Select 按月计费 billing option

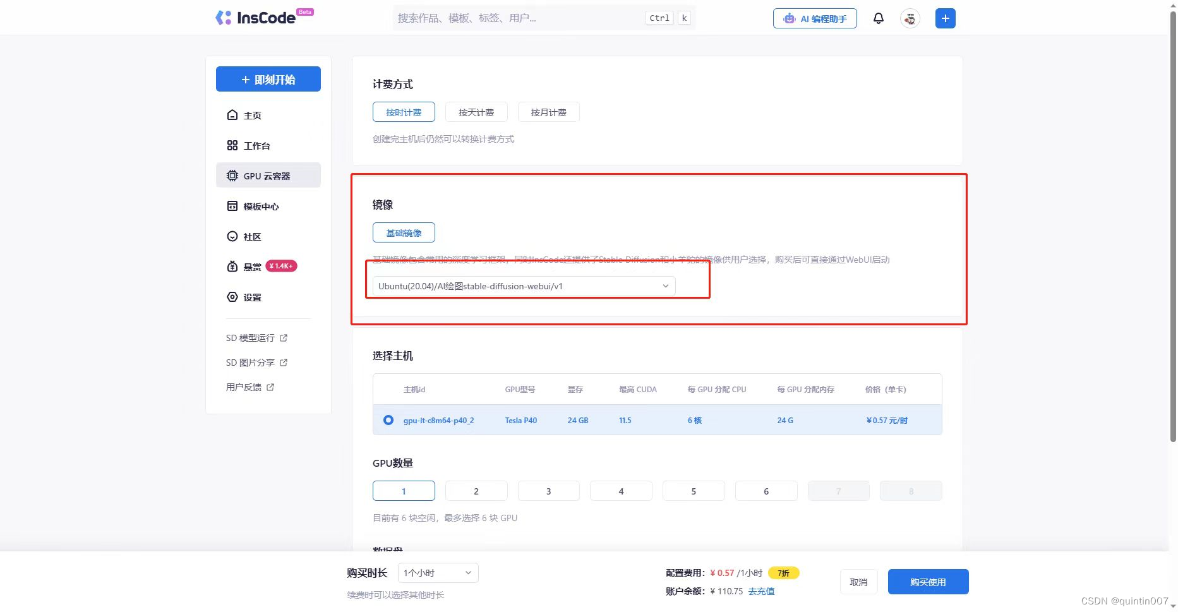pos(548,112)
